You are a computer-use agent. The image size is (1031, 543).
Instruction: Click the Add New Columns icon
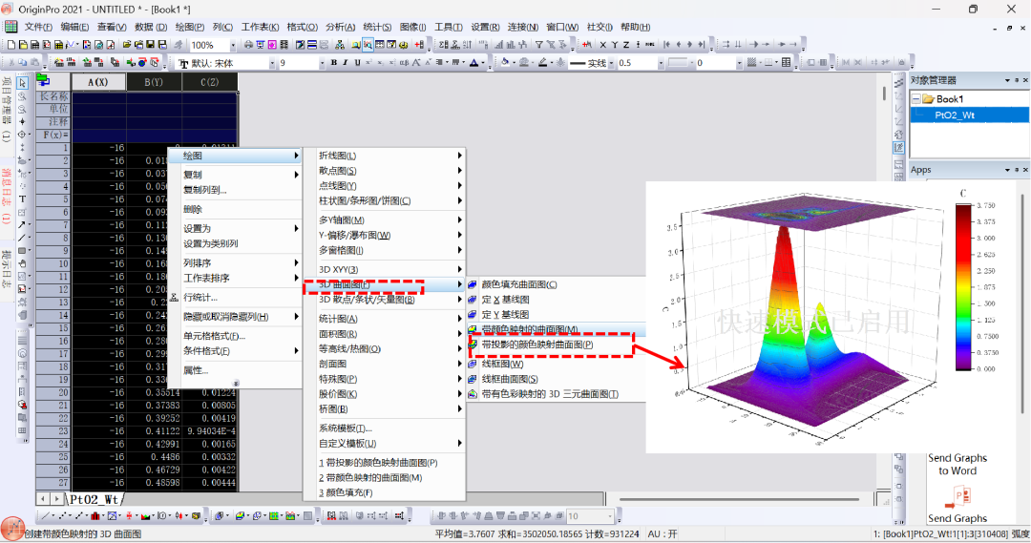tap(419, 45)
